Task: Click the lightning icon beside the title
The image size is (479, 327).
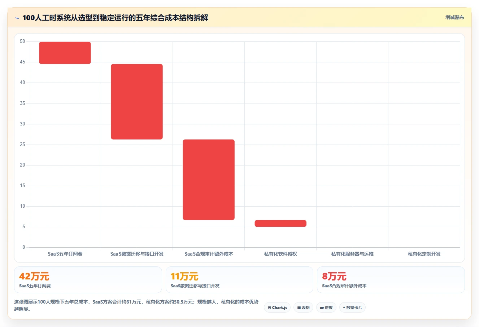Action: 17,18
